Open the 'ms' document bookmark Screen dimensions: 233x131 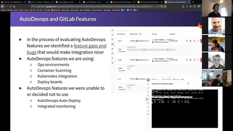point(123,10)
